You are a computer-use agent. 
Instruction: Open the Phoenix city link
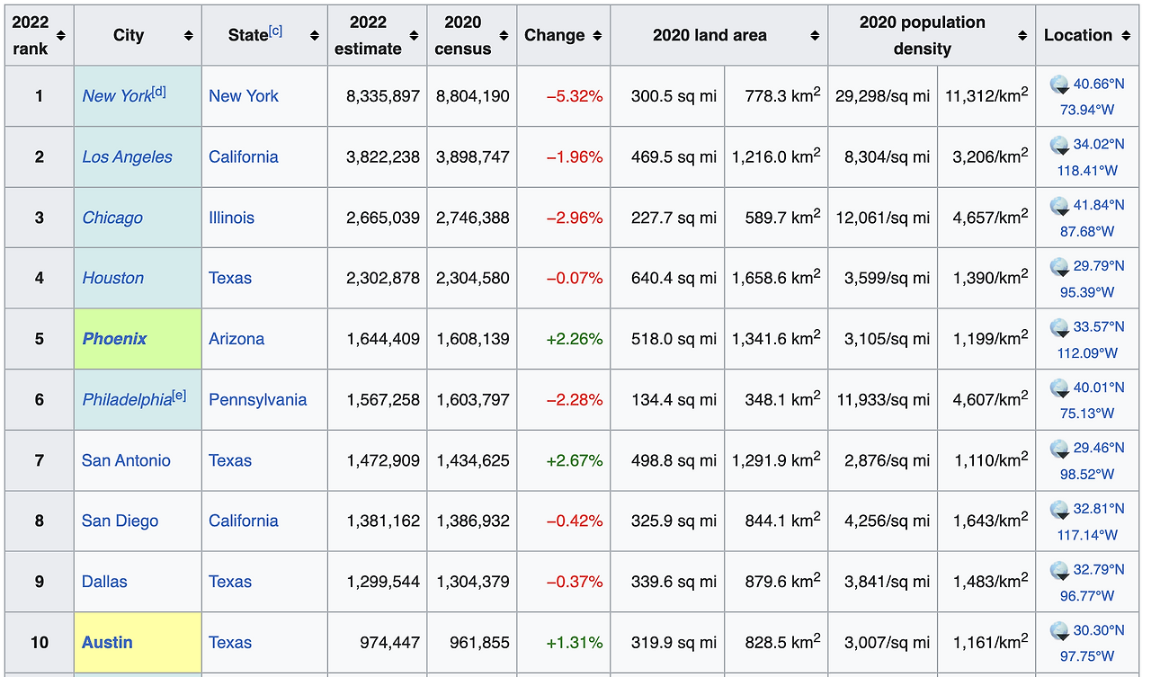114,339
